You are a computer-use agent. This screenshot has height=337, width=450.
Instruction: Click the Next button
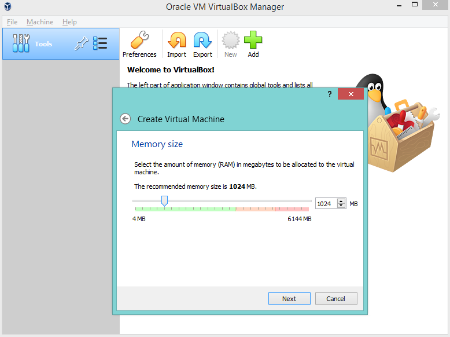[x=289, y=299]
